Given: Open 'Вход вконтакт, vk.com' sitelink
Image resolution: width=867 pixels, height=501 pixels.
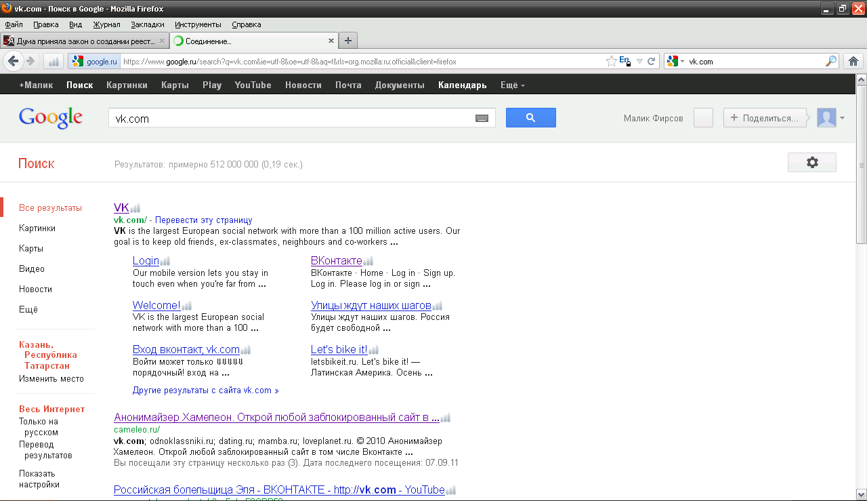Looking at the screenshot, I should pyautogui.click(x=186, y=350).
